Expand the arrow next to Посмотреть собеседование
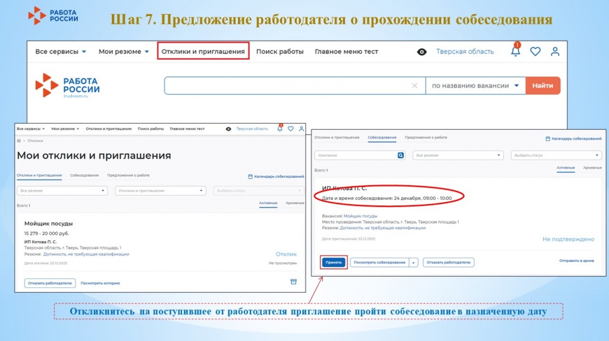609x341 pixels. pyautogui.click(x=413, y=262)
